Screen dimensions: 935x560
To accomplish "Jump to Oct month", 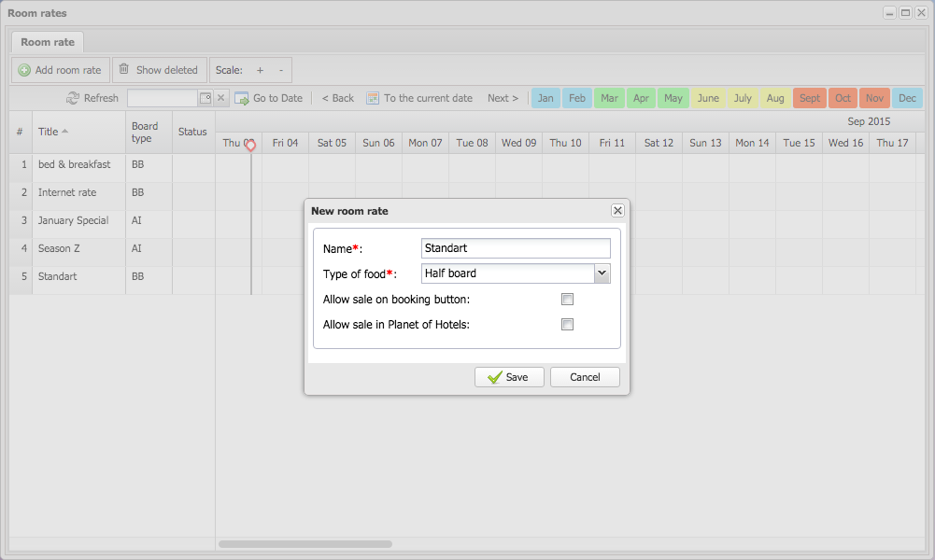I will [x=843, y=98].
